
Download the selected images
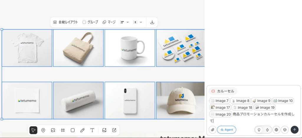(152, 22)
